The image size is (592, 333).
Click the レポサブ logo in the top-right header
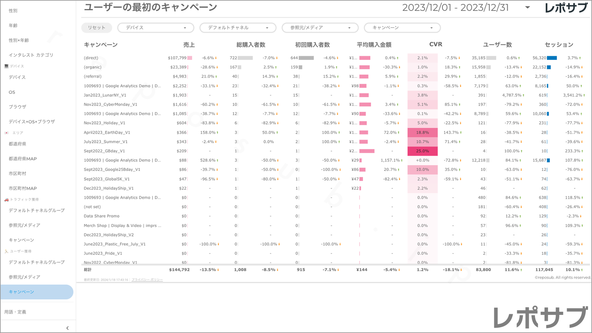click(x=565, y=8)
